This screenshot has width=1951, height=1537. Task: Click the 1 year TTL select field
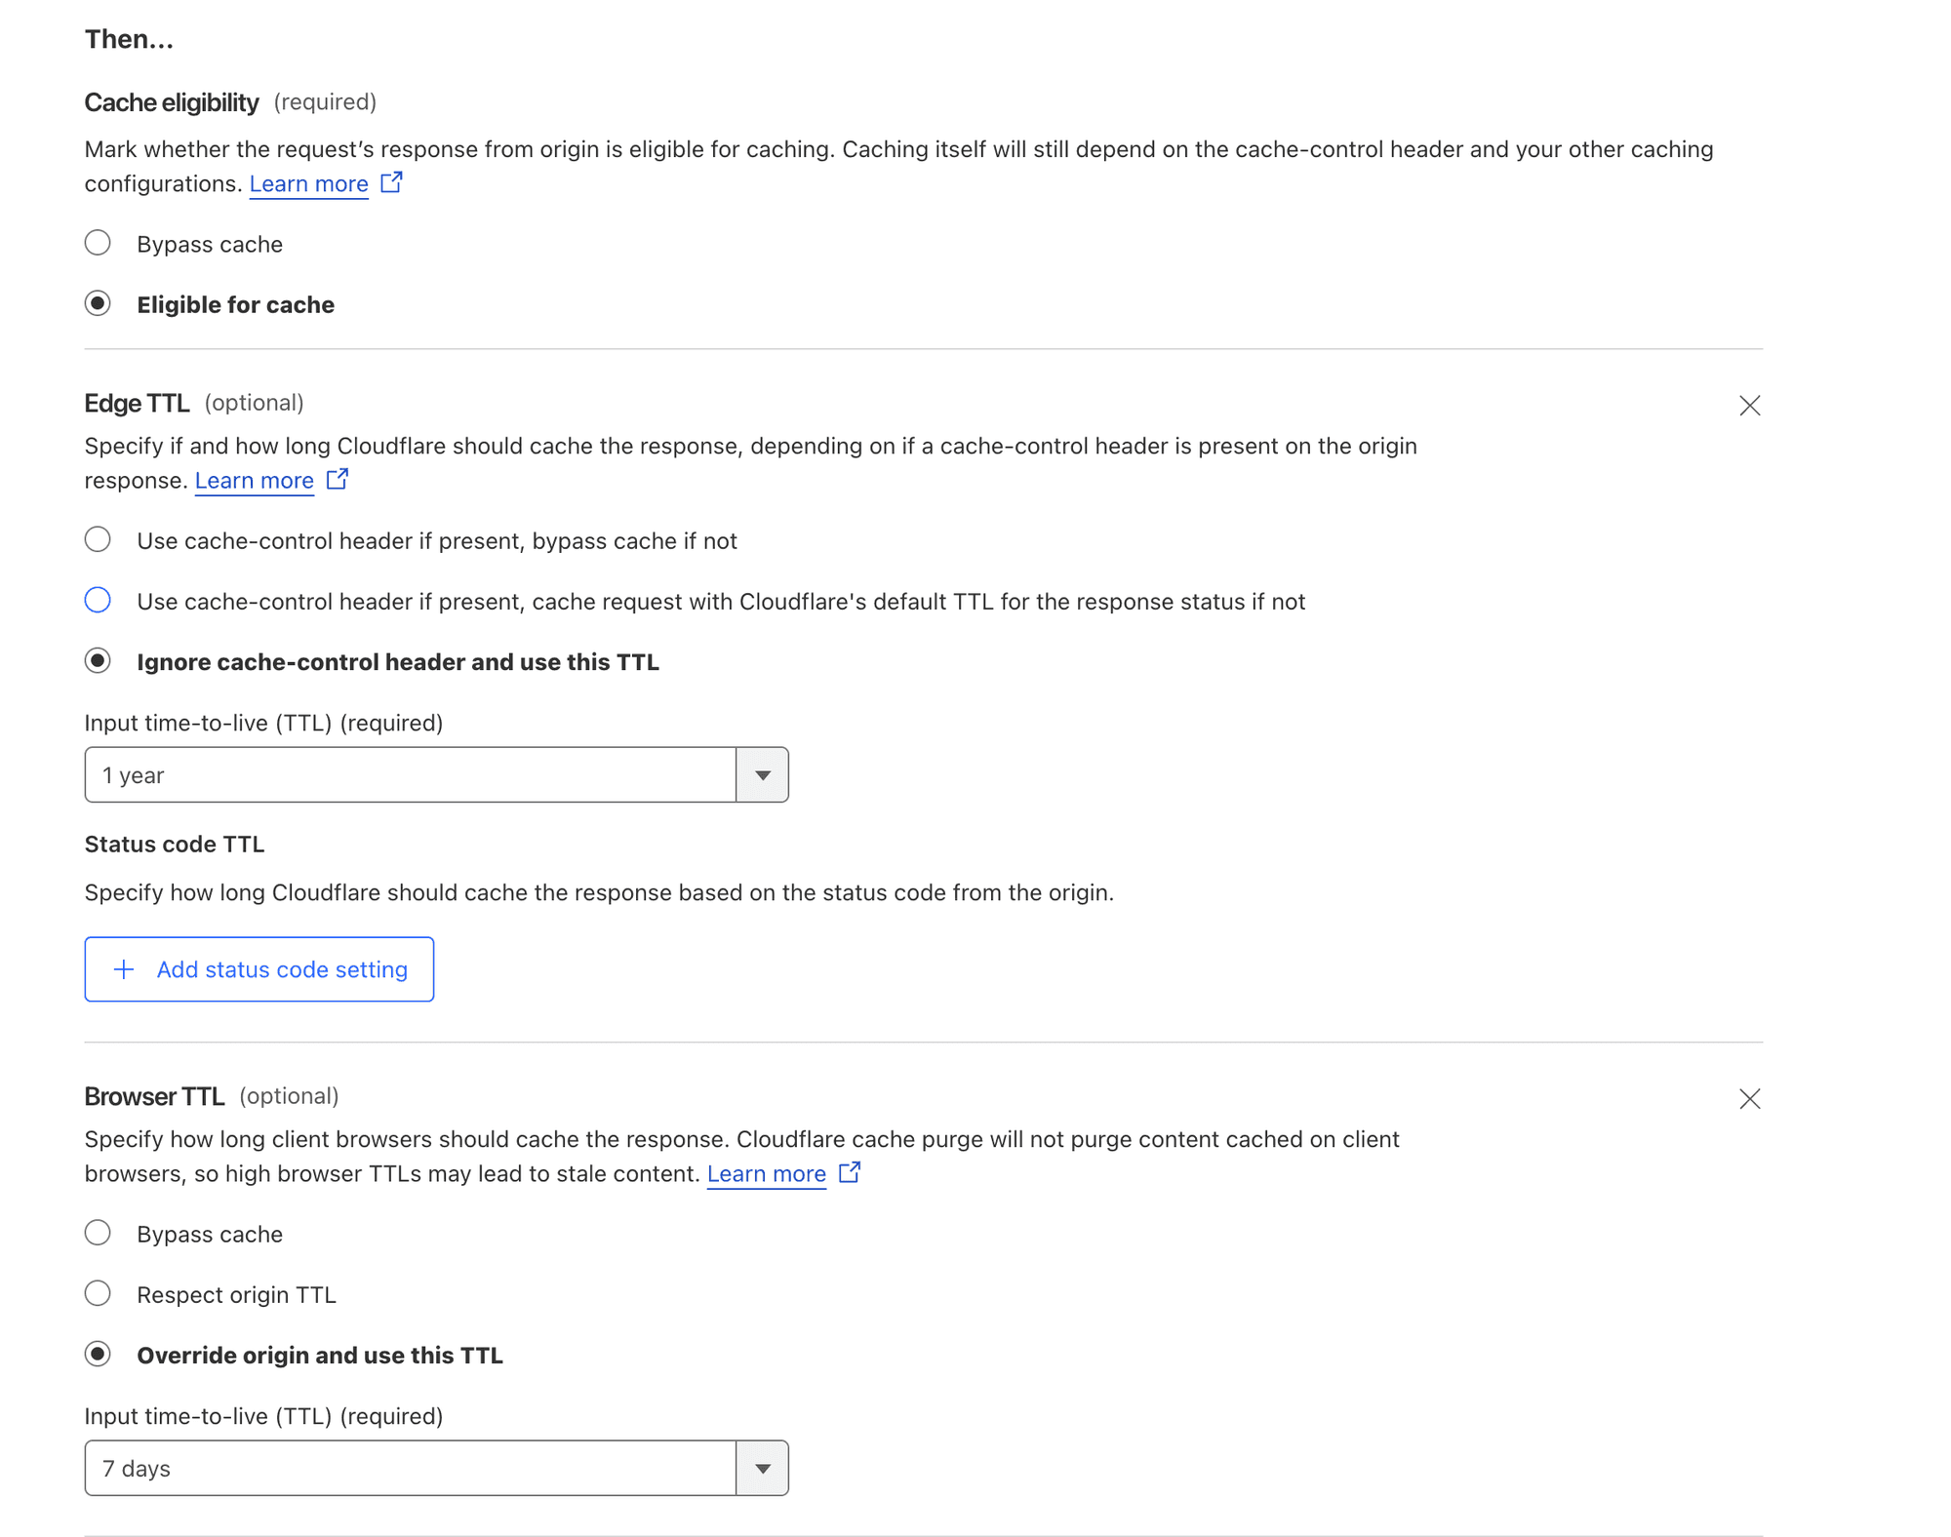pos(436,775)
